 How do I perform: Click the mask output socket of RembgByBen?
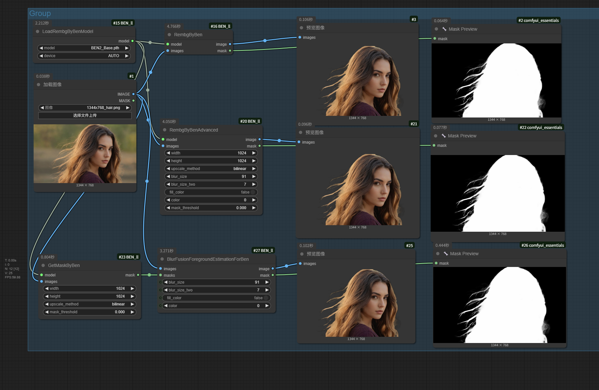[230, 51]
